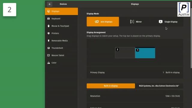Screen dimensions: 192x108
Task: Open Thunderbolt settings
Action: 61,48
